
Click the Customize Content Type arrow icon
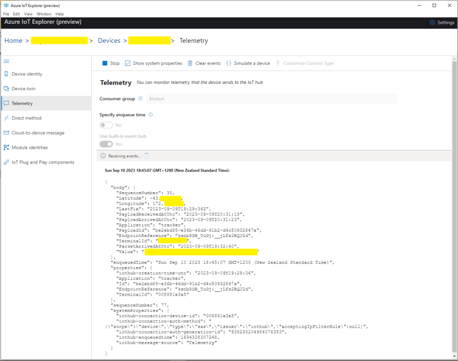click(278, 63)
